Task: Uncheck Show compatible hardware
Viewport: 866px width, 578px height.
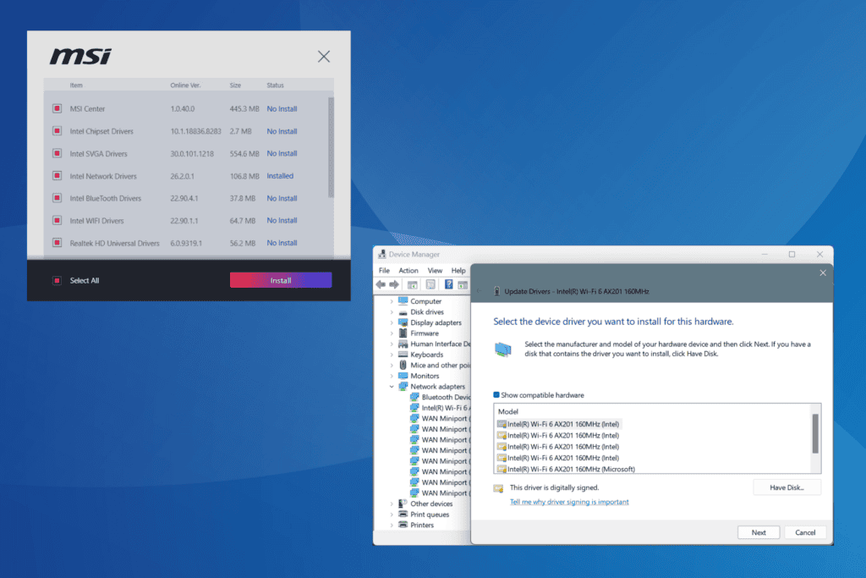Action: point(497,395)
